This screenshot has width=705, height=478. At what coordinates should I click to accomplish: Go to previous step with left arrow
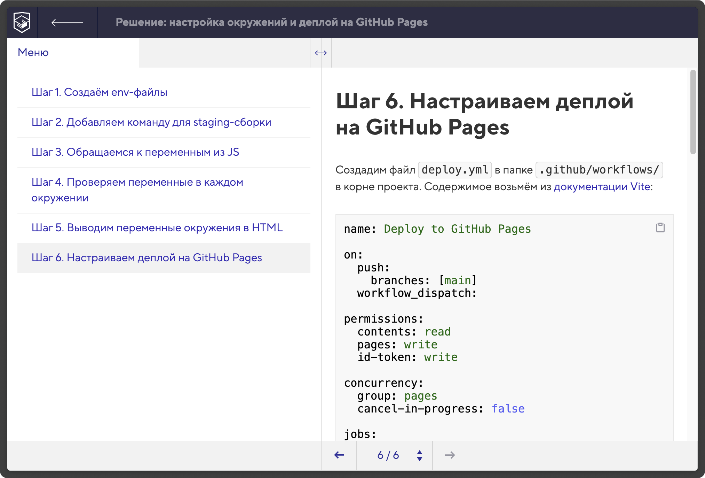click(339, 455)
